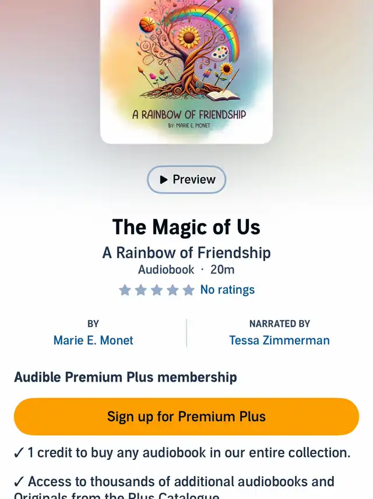Click the checkmark beside Access to thousands

click(x=19, y=481)
